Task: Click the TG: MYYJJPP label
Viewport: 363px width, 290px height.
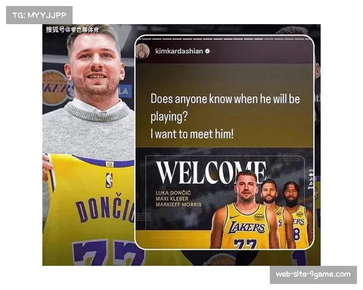Action: pyautogui.click(x=39, y=14)
